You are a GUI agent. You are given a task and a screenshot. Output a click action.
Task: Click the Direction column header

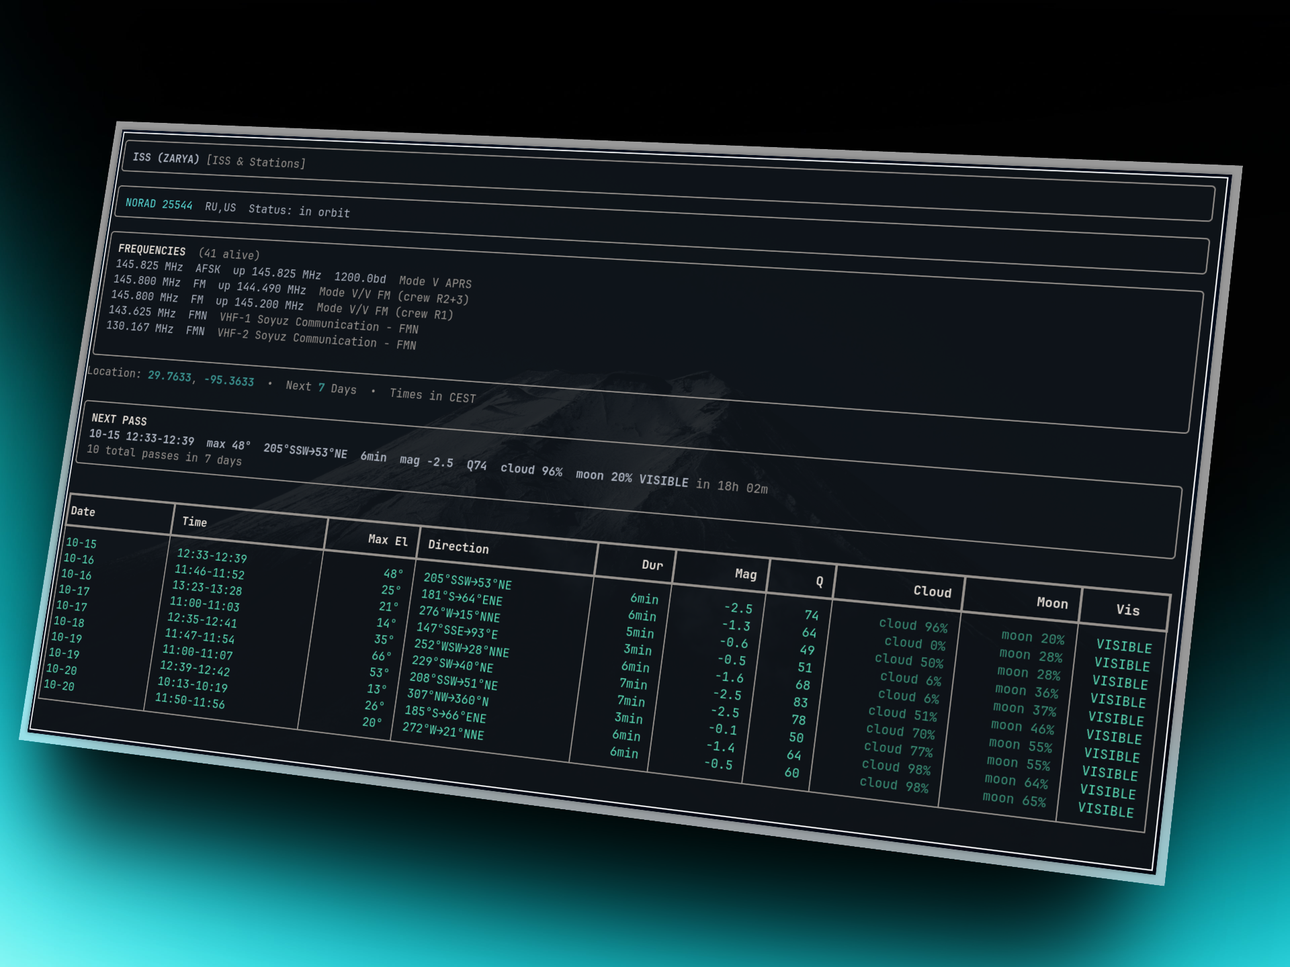point(458,547)
